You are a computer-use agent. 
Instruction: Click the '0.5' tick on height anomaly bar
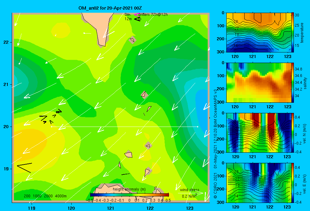pos(168,200)
